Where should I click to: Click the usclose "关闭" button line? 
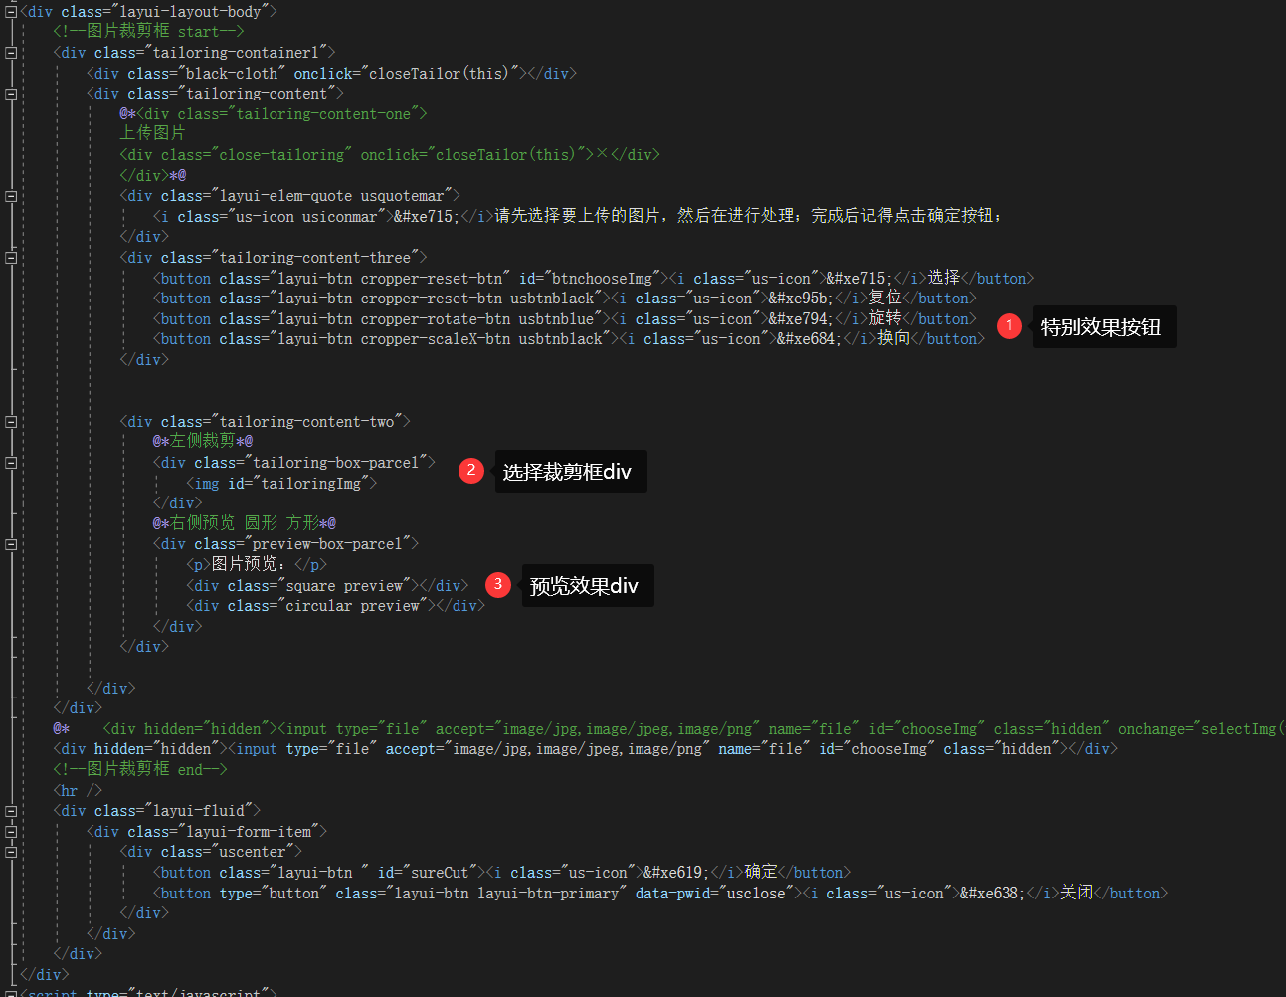tap(660, 894)
